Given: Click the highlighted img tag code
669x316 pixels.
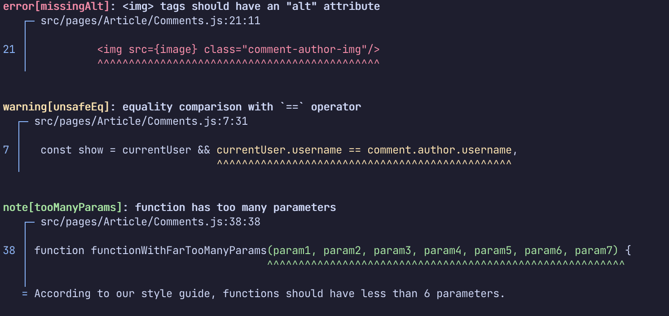Looking at the screenshot, I should coord(238,49).
